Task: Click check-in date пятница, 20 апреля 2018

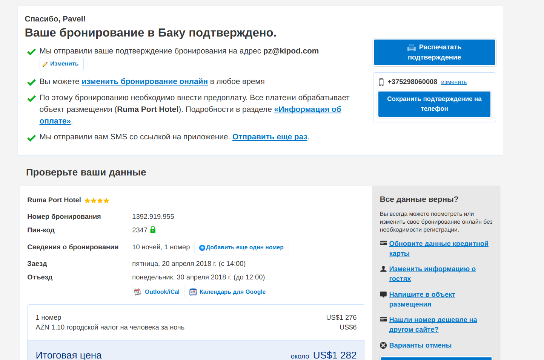Action: pyautogui.click(x=189, y=264)
